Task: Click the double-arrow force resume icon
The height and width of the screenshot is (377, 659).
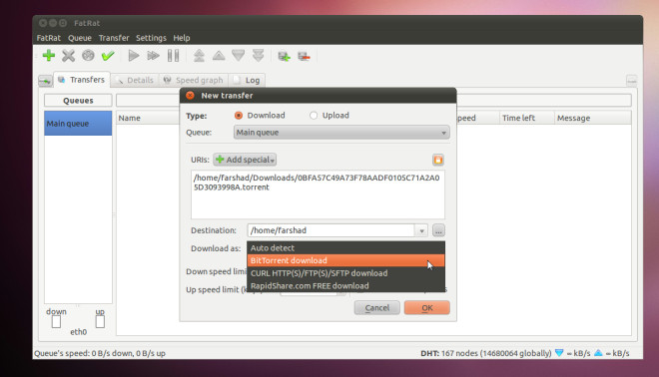Action: click(153, 56)
